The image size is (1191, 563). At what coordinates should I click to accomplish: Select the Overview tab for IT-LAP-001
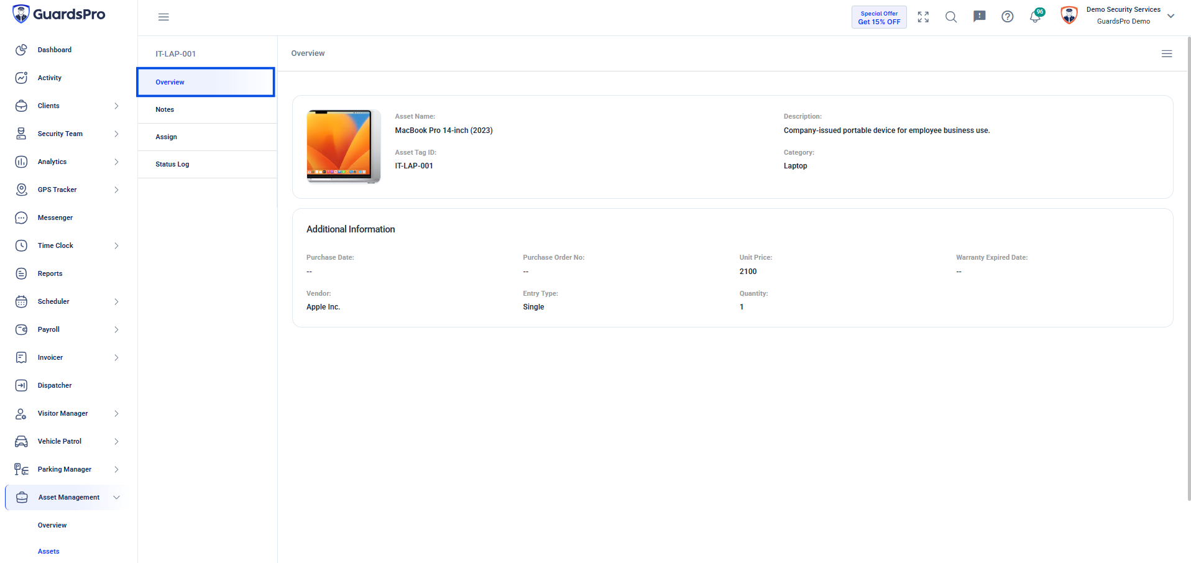click(206, 82)
